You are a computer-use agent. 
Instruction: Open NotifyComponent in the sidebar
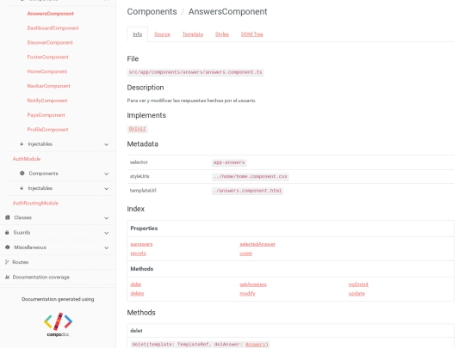click(47, 101)
